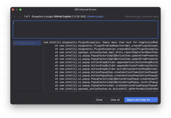Click the ActionUtil.doPerformActionOrShowPopup stack line

coord(106,89)
